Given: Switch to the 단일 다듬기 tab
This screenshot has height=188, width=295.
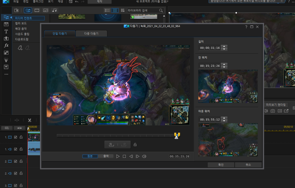Looking at the screenshot, I should point(60,34).
